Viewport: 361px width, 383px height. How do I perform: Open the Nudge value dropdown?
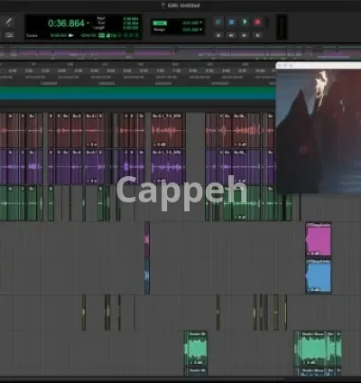tap(201, 30)
